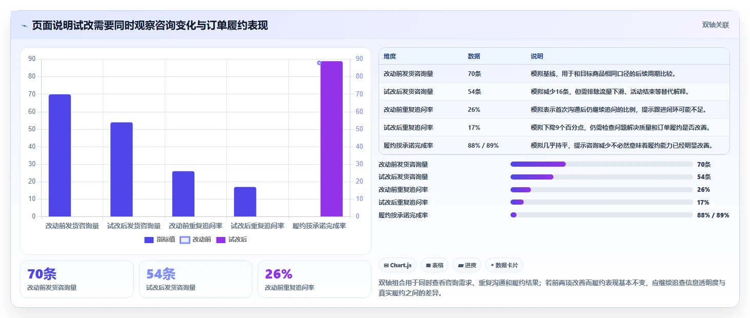The image size is (750, 318).
Task: Click the 70条 progress bar
Action: [x=601, y=164]
